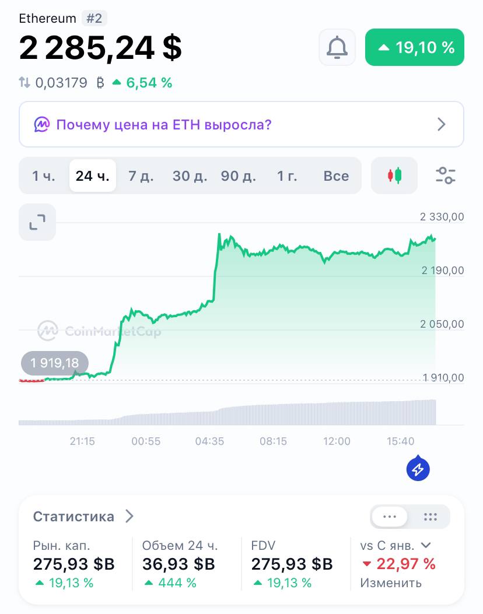This screenshot has width=483, height=614.
Task: Click the Изменить link
Action: (391, 583)
